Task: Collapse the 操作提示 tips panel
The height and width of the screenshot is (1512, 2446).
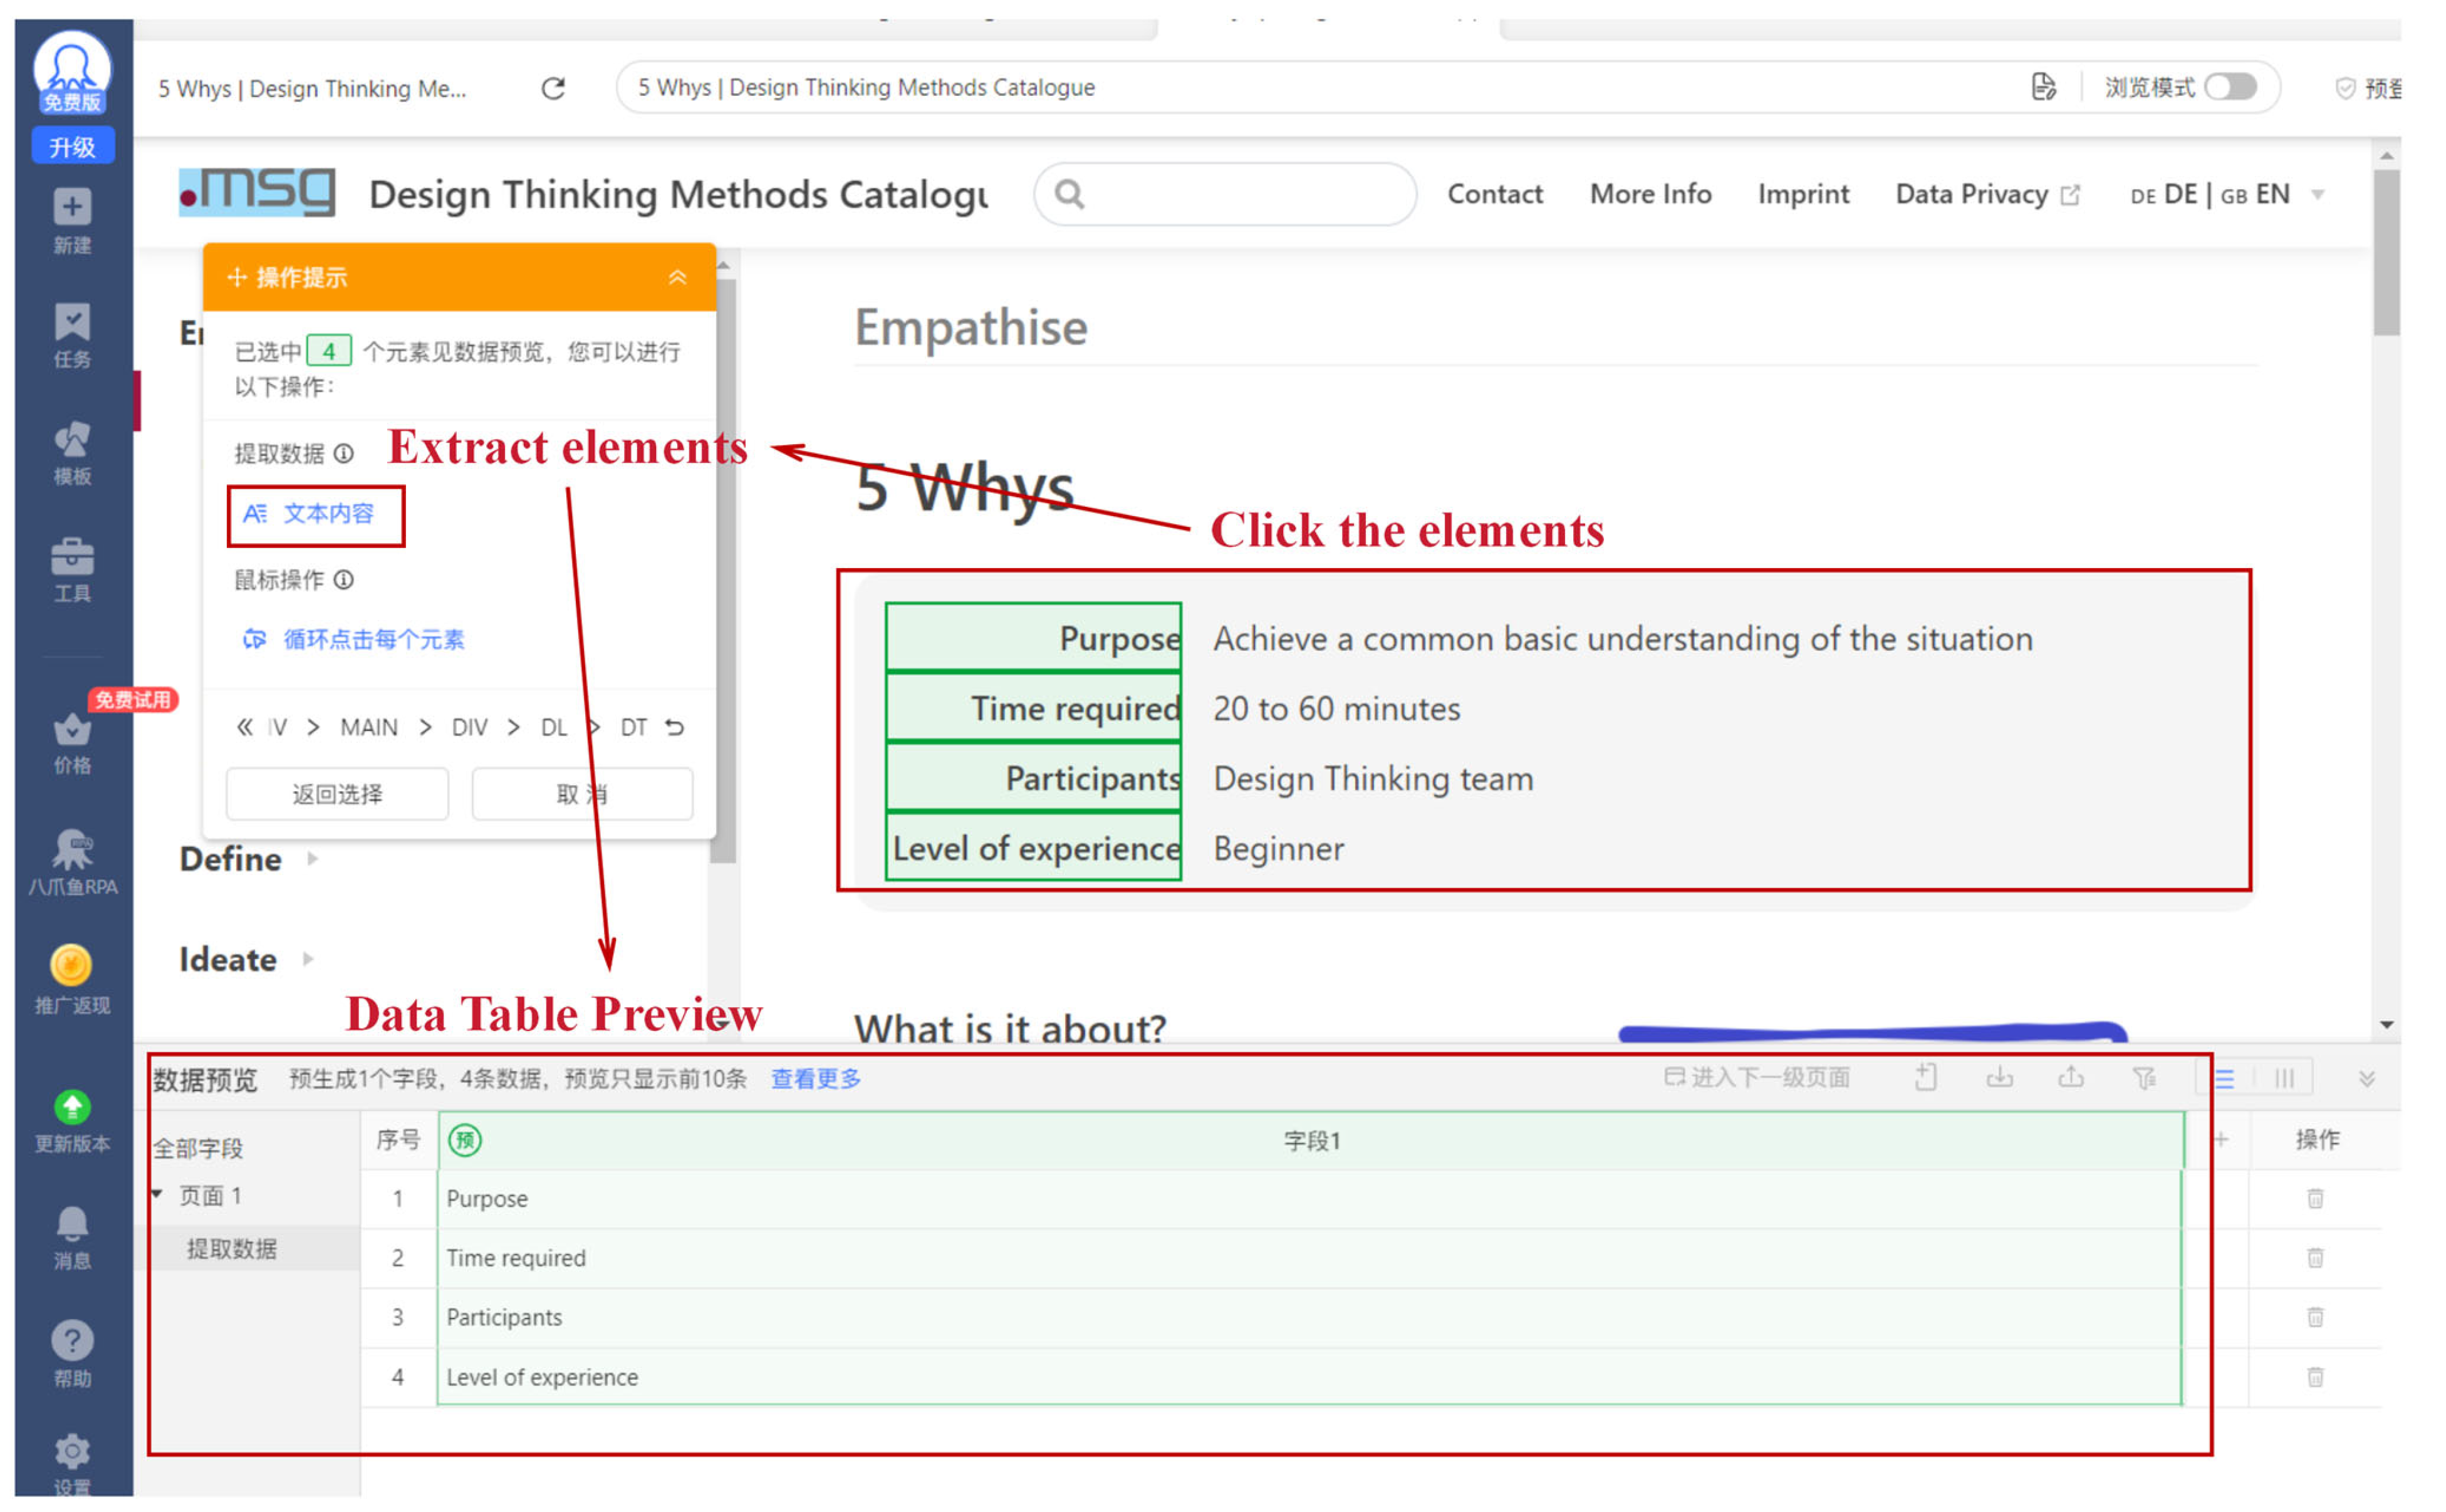Action: (677, 277)
